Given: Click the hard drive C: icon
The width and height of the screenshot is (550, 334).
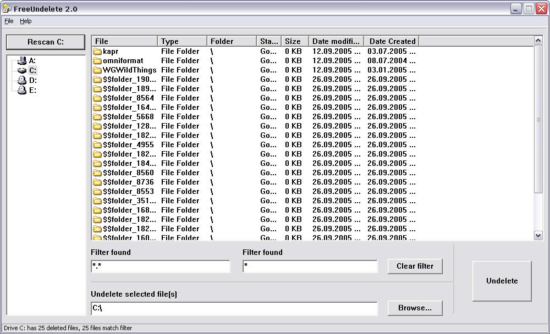Looking at the screenshot, I should coord(22,70).
